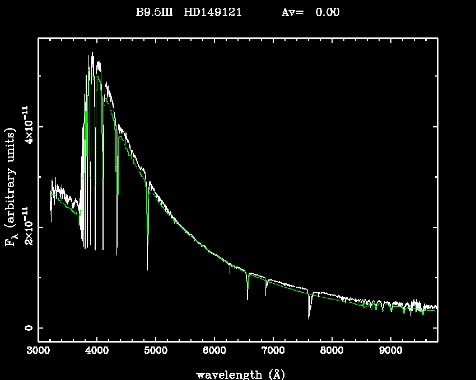476x380 pixels.
Task: Click the deep absorption dip near 7600 Å
Action: point(309,317)
